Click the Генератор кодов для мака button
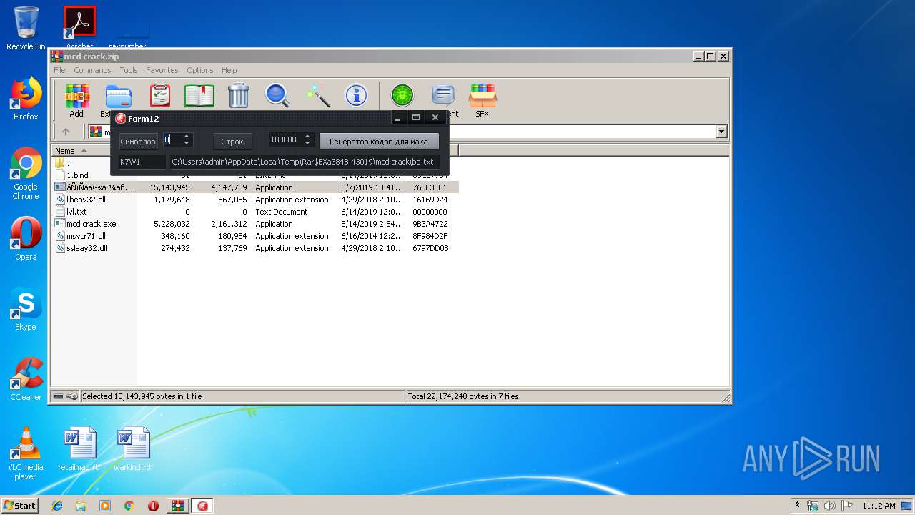 (x=379, y=141)
